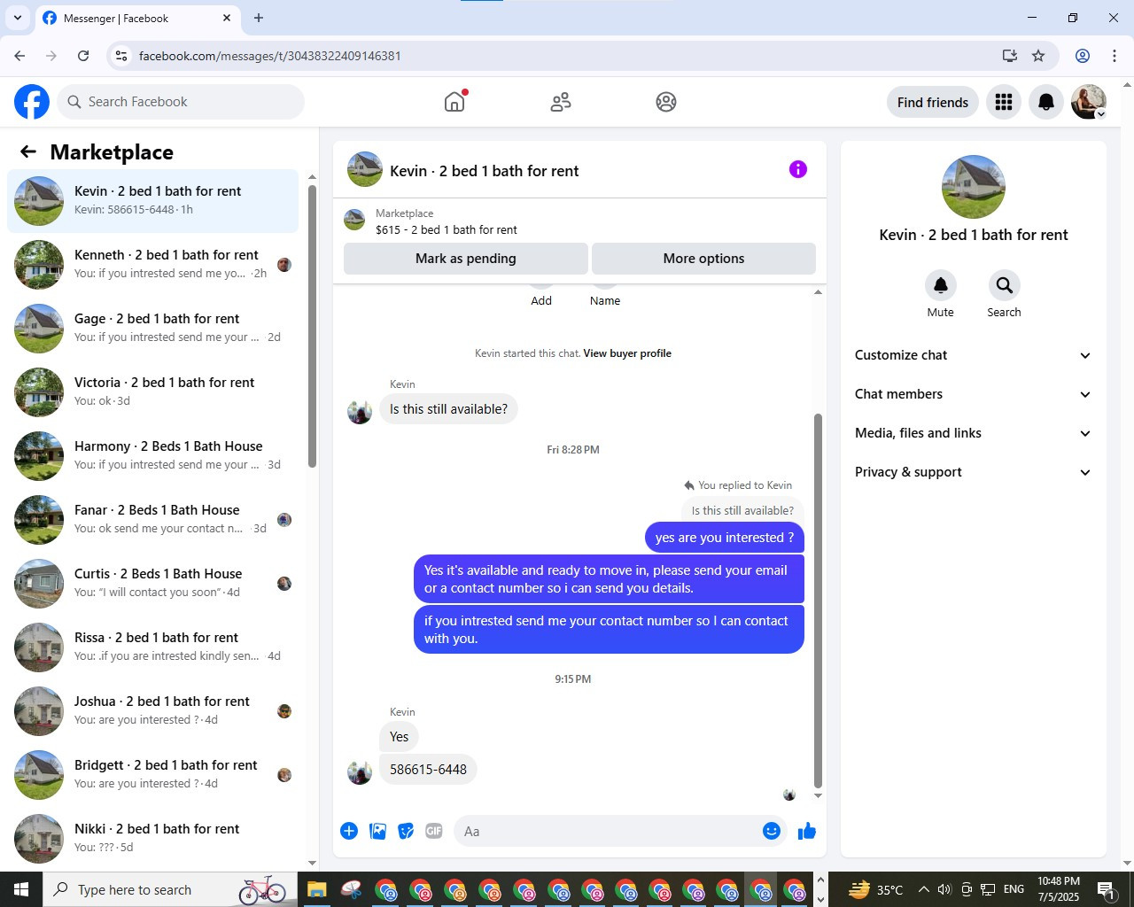Open Harmony · 2 Beds 1 Bath House chat
The height and width of the screenshot is (907, 1134).
click(152, 456)
